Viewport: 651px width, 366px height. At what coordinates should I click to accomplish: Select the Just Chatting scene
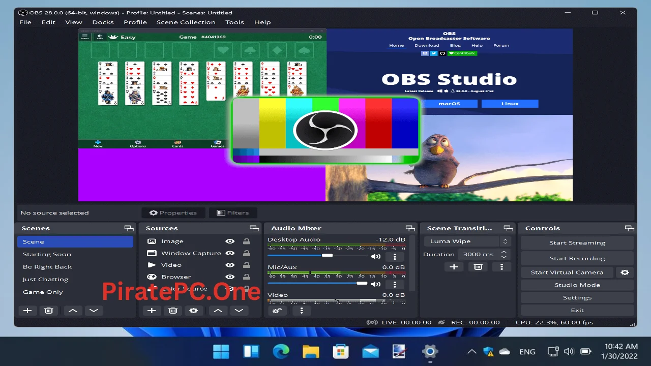75,280
